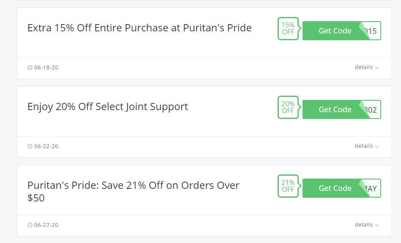
Task: Click the 06-18-20 expiry date text
Action: click(46, 67)
